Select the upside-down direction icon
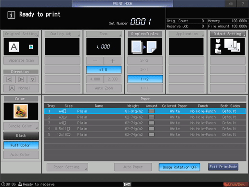 pyautogui.click(x=33, y=80)
